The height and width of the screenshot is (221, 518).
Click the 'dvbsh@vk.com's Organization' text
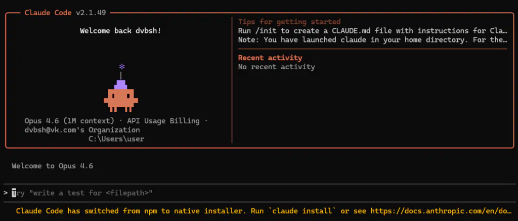[82, 130]
